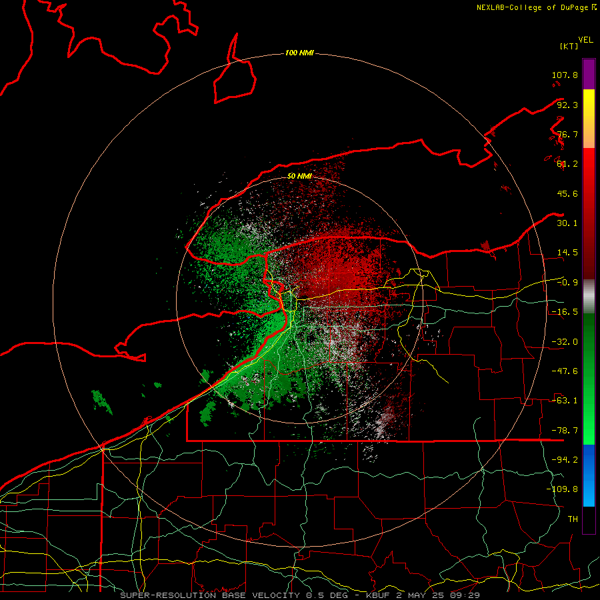
Task: Click the -16.5 velocity scale value
Action: tap(565, 312)
